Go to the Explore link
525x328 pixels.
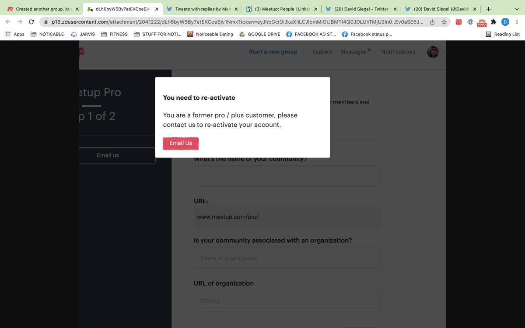coord(322,52)
